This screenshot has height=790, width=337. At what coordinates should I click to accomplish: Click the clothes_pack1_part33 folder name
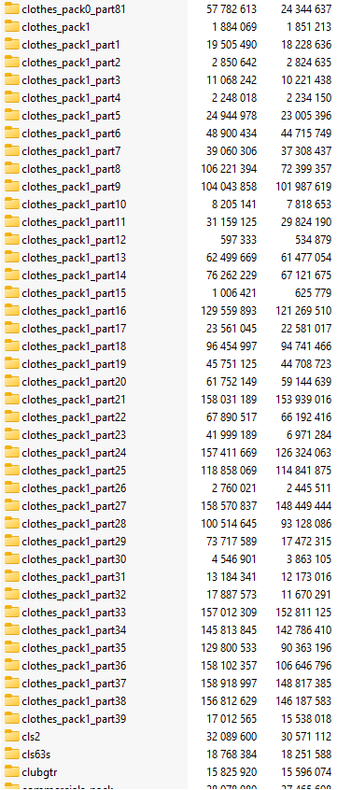pyautogui.click(x=74, y=613)
